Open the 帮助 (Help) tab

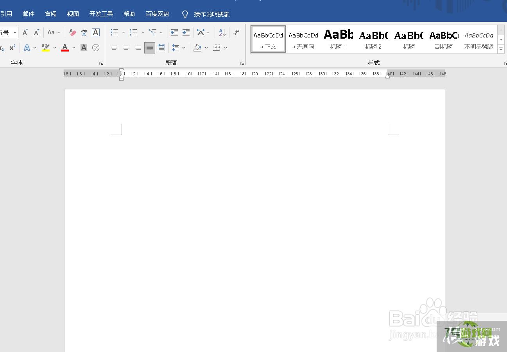pos(129,14)
